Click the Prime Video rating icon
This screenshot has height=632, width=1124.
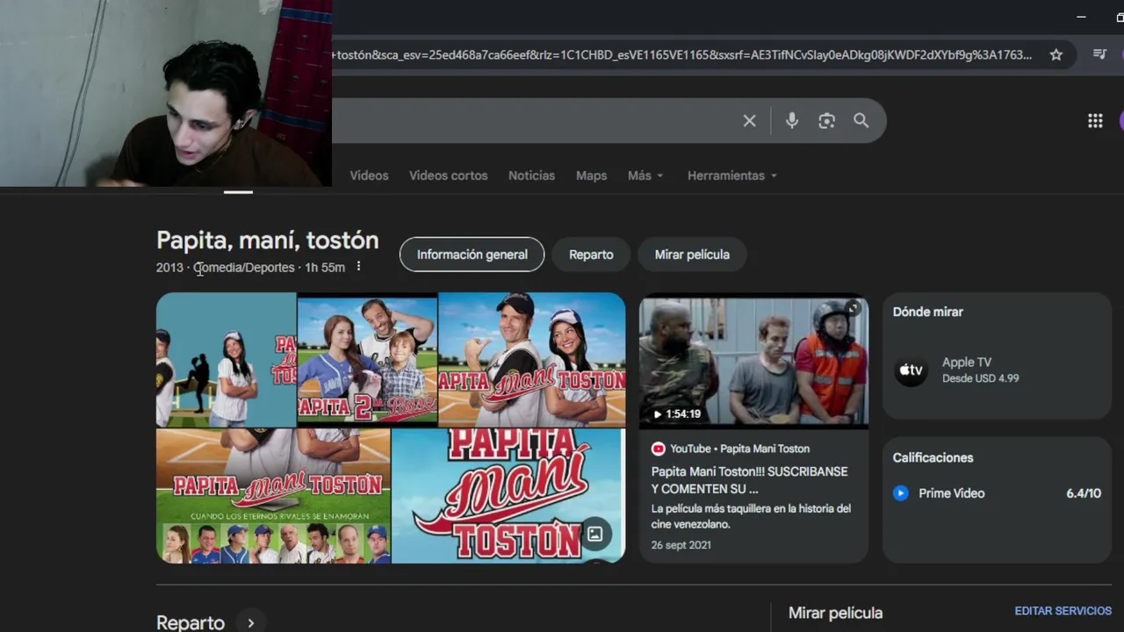900,493
